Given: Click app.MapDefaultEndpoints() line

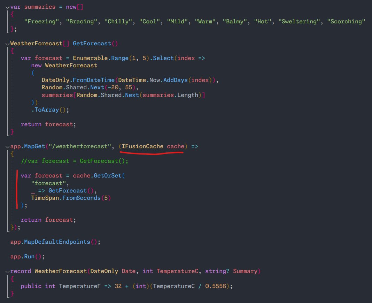Looking at the screenshot, I should click(55, 242).
